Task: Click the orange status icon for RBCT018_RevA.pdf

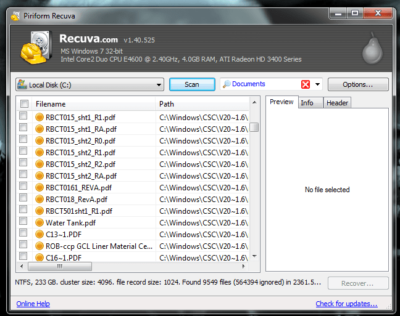Action: coord(40,199)
